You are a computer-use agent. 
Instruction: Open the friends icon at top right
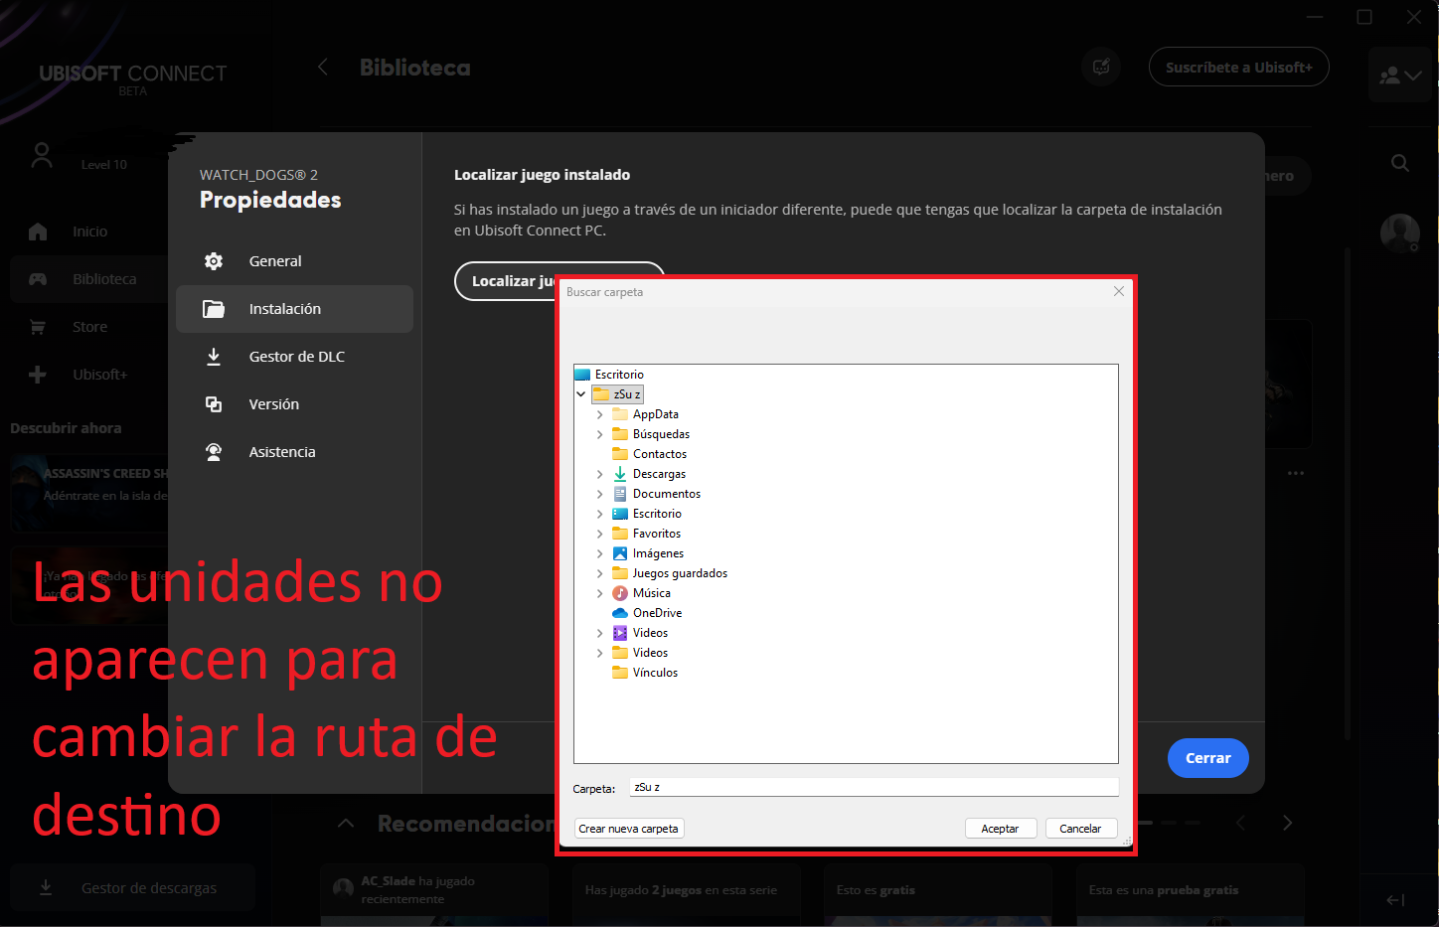(x=1399, y=76)
